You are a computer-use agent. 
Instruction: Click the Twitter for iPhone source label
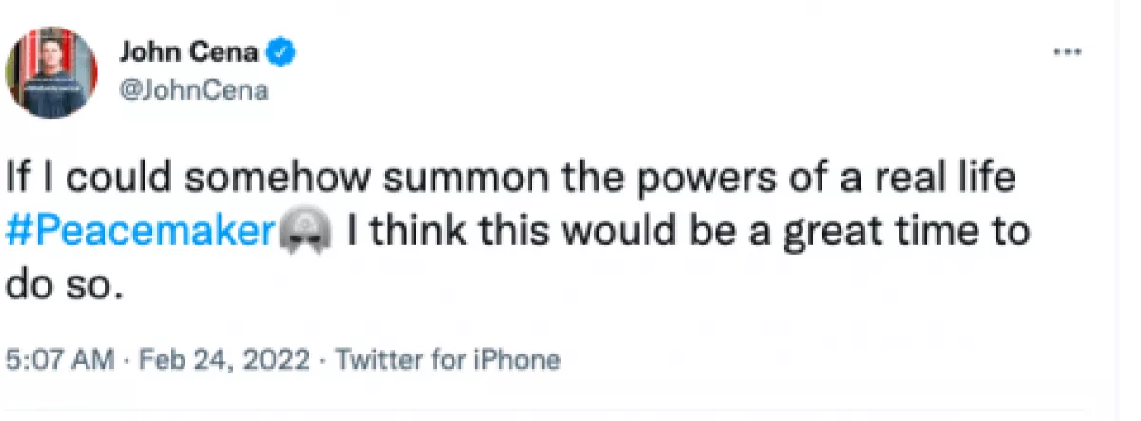tap(450, 361)
